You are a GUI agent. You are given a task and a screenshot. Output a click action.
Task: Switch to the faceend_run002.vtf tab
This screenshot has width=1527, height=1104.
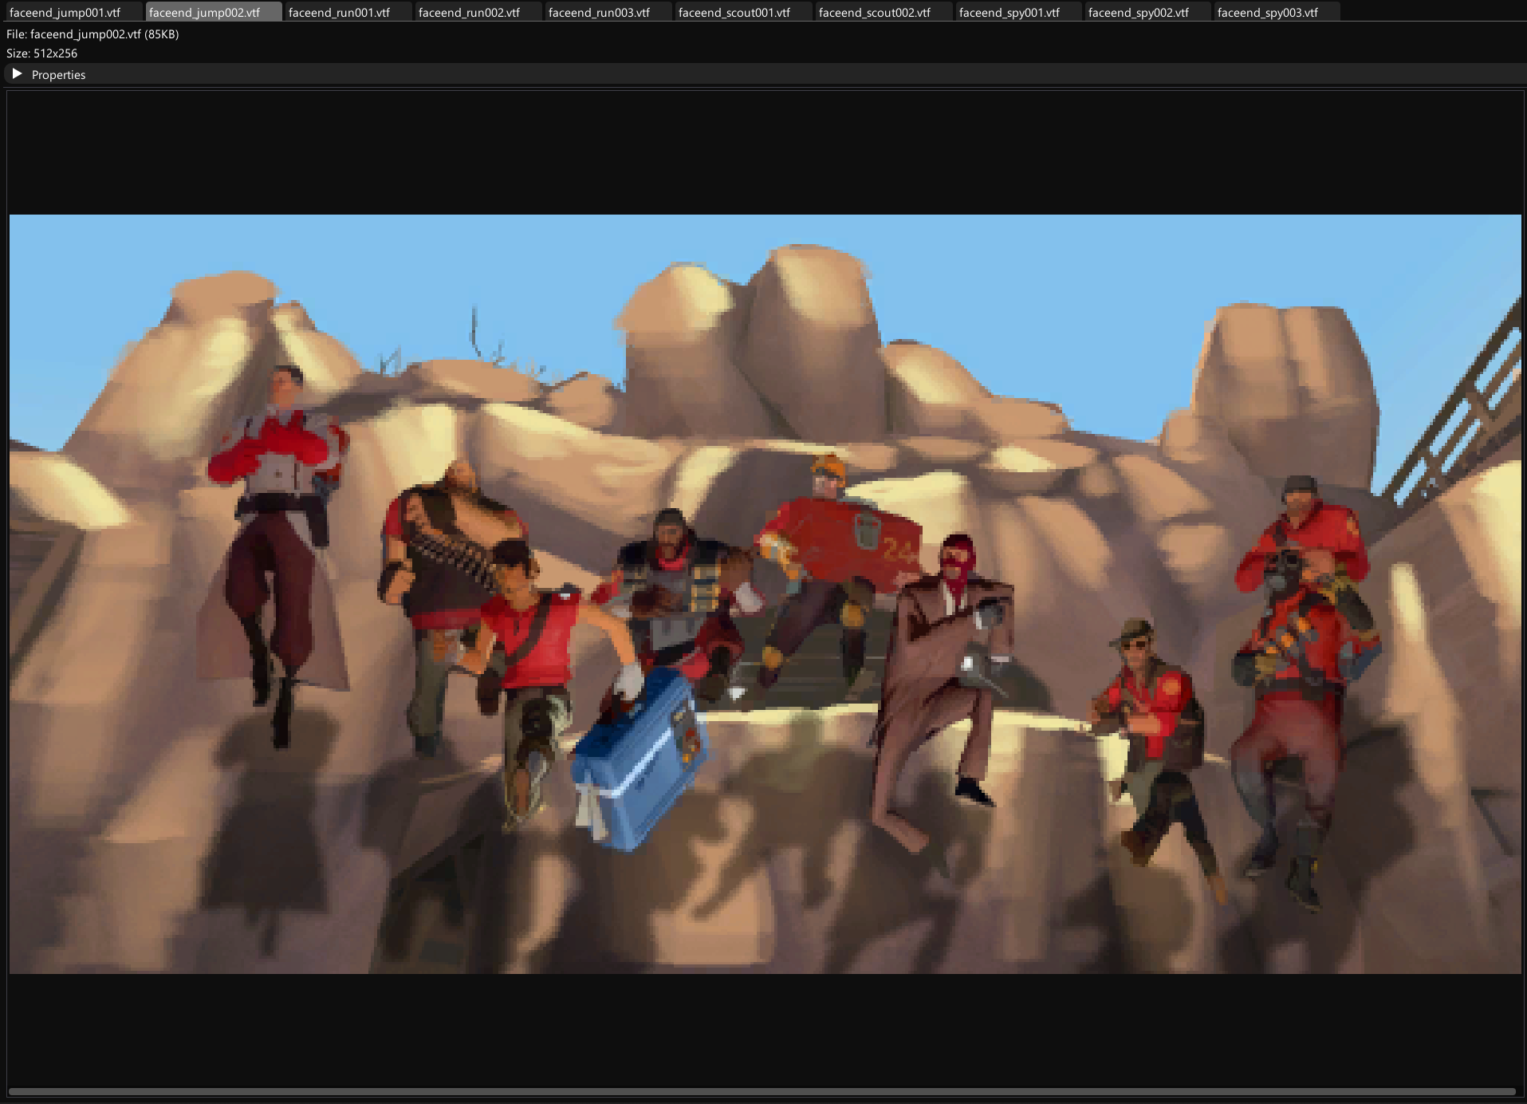478,12
